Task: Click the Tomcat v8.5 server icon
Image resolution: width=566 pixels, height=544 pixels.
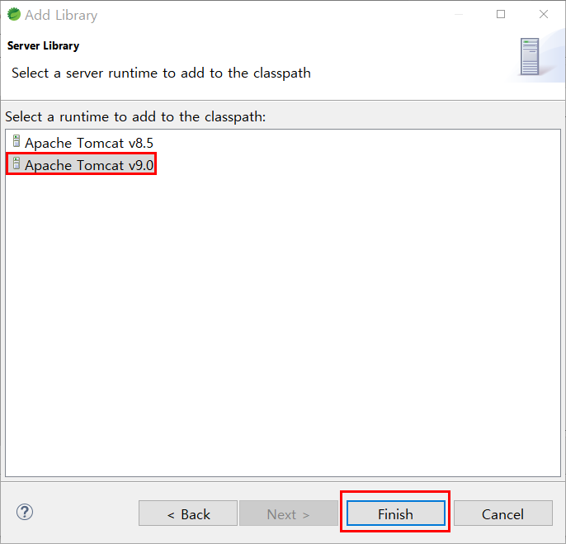Action: point(17,141)
